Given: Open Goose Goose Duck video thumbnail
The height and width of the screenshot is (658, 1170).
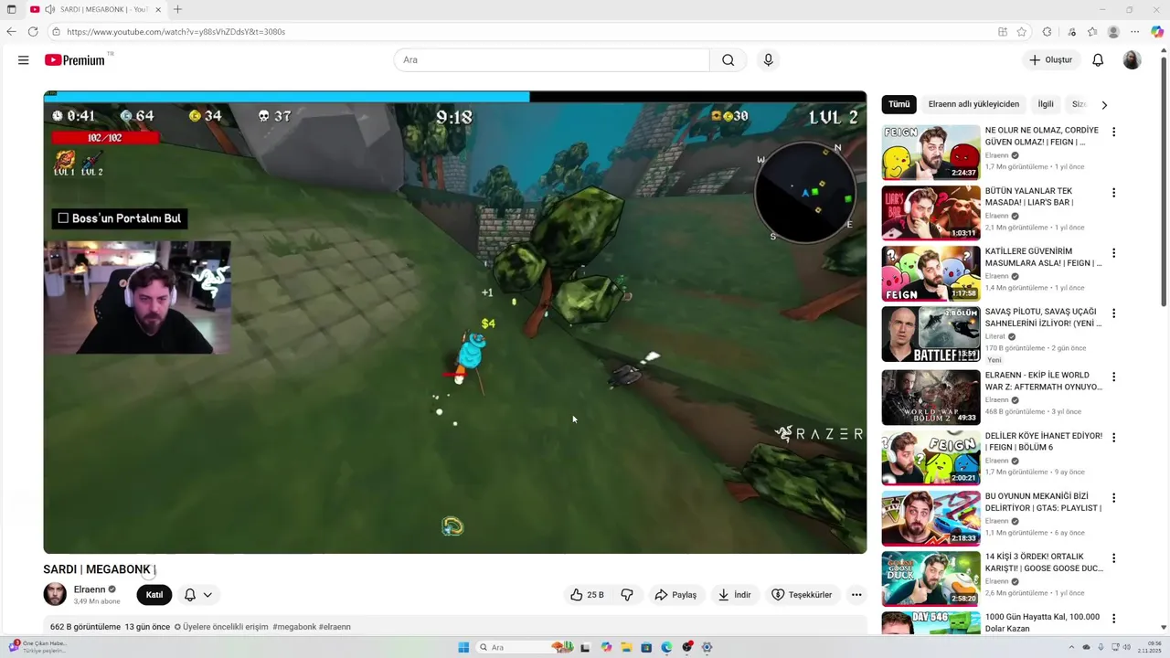Looking at the screenshot, I should [x=931, y=578].
